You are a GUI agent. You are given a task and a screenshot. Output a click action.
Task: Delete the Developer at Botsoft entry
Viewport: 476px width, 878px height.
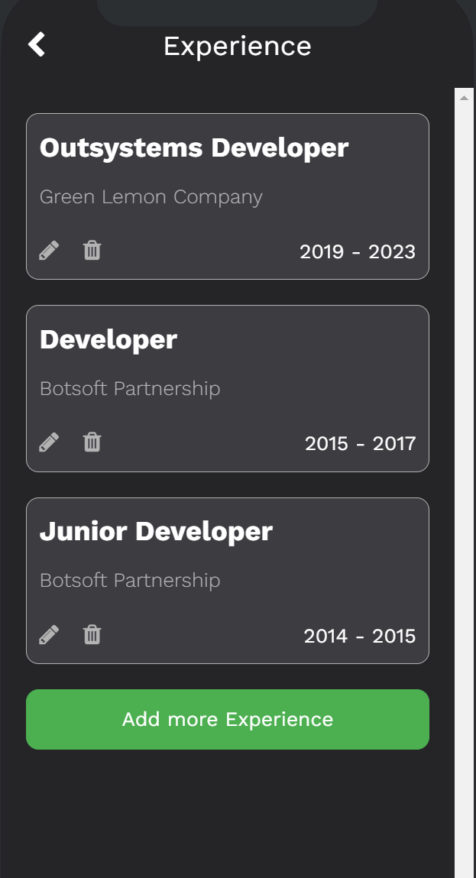coord(91,442)
